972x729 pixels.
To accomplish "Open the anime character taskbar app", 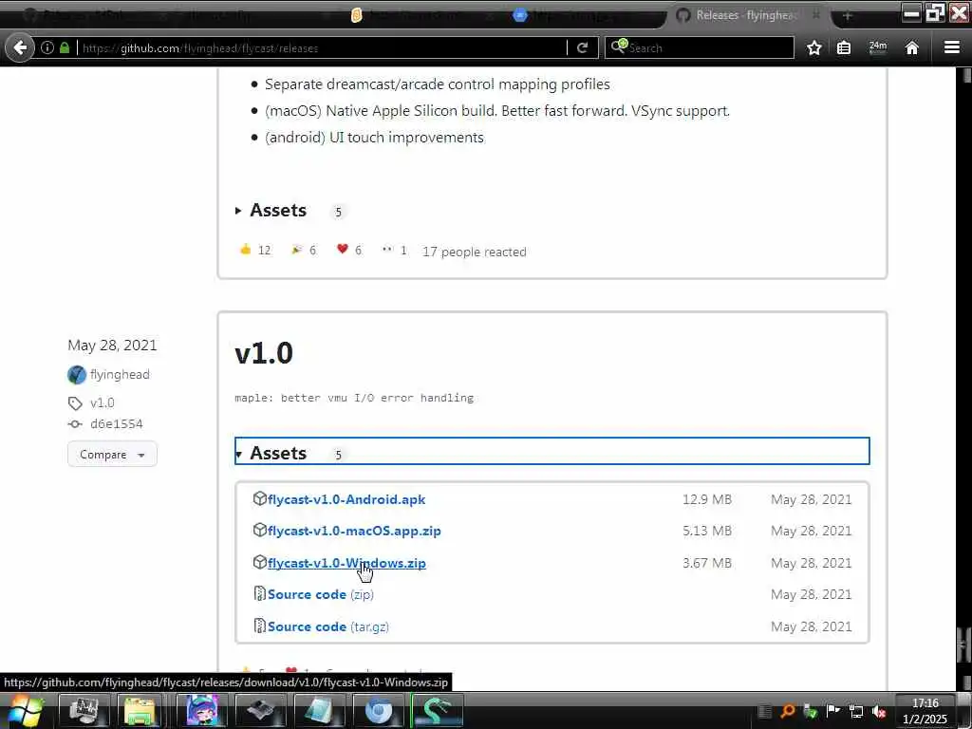I will click(202, 710).
